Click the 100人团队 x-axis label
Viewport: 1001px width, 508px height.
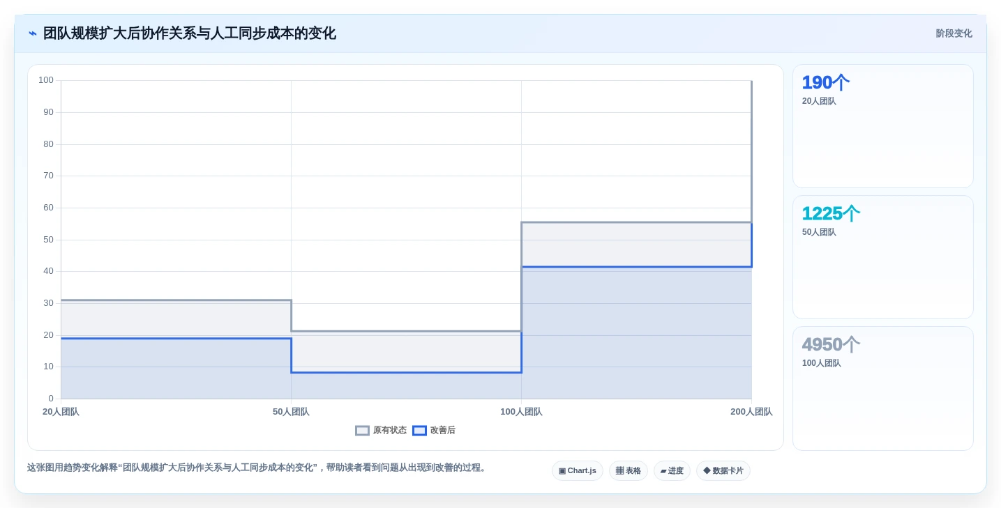(521, 412)
